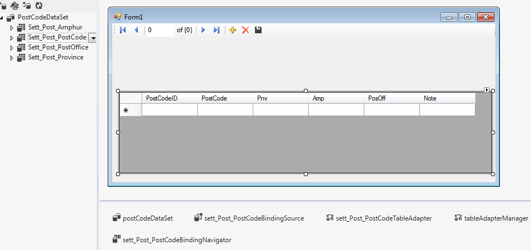Select the postCodeDataSet component in tray
Screen dimensions: 531x250
point(143,218)
